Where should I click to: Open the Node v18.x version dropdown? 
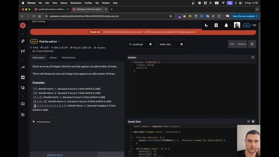click(x=171, y=44)
